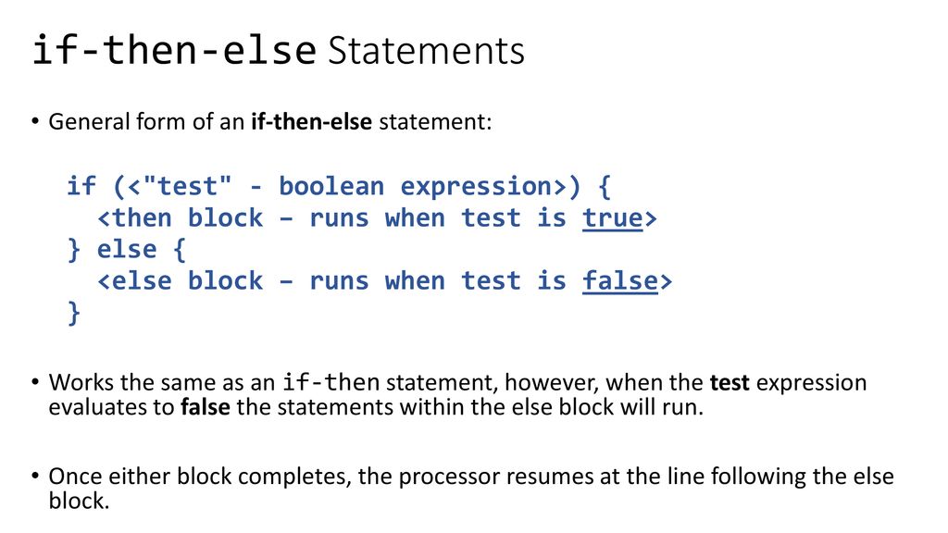Click the bold word "false" in the second bullet
This screenshot has height=533, width=948.
coord(205,407)
